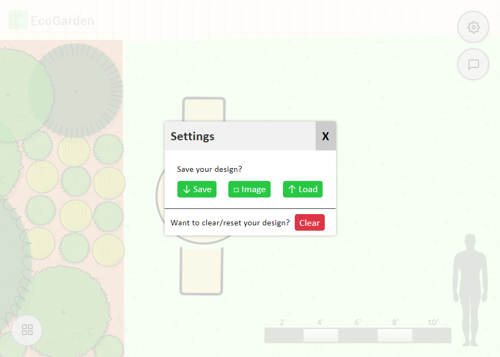Click the Load button label
Screen dimensions: 500x357
pos(308,189)
